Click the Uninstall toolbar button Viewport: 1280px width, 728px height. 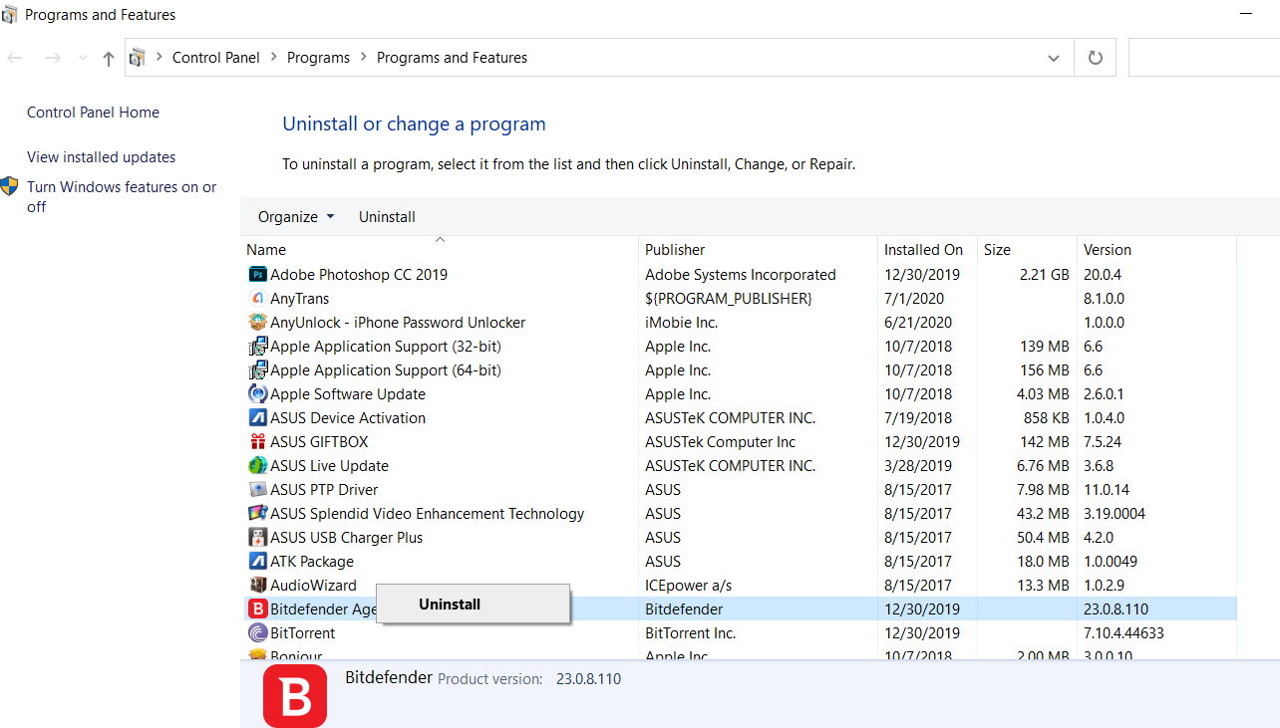click(387, 217)
